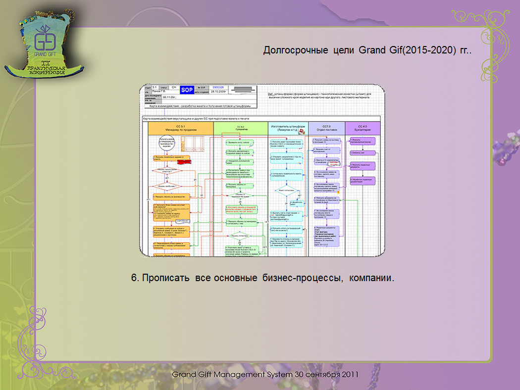Select slide title 'Долгосрочные цели Grand Gif(2015-2020) гг..'
The width and height of the screenshot is (520, 390).
pyautogui.click(x=367, y=50)
